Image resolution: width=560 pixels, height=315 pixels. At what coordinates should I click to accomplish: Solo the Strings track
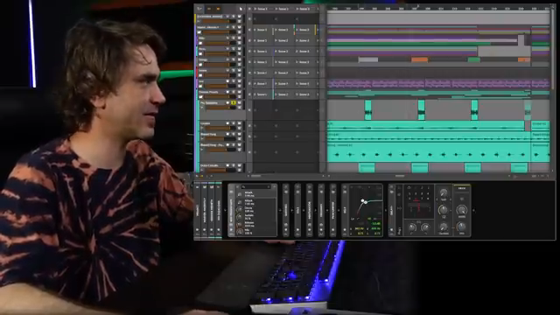[x=234, y=59]
